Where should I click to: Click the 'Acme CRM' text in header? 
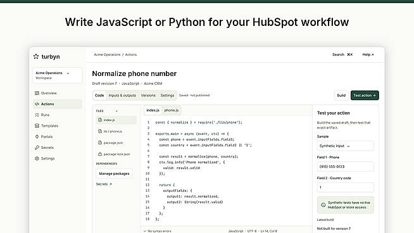tap(153, 83)
